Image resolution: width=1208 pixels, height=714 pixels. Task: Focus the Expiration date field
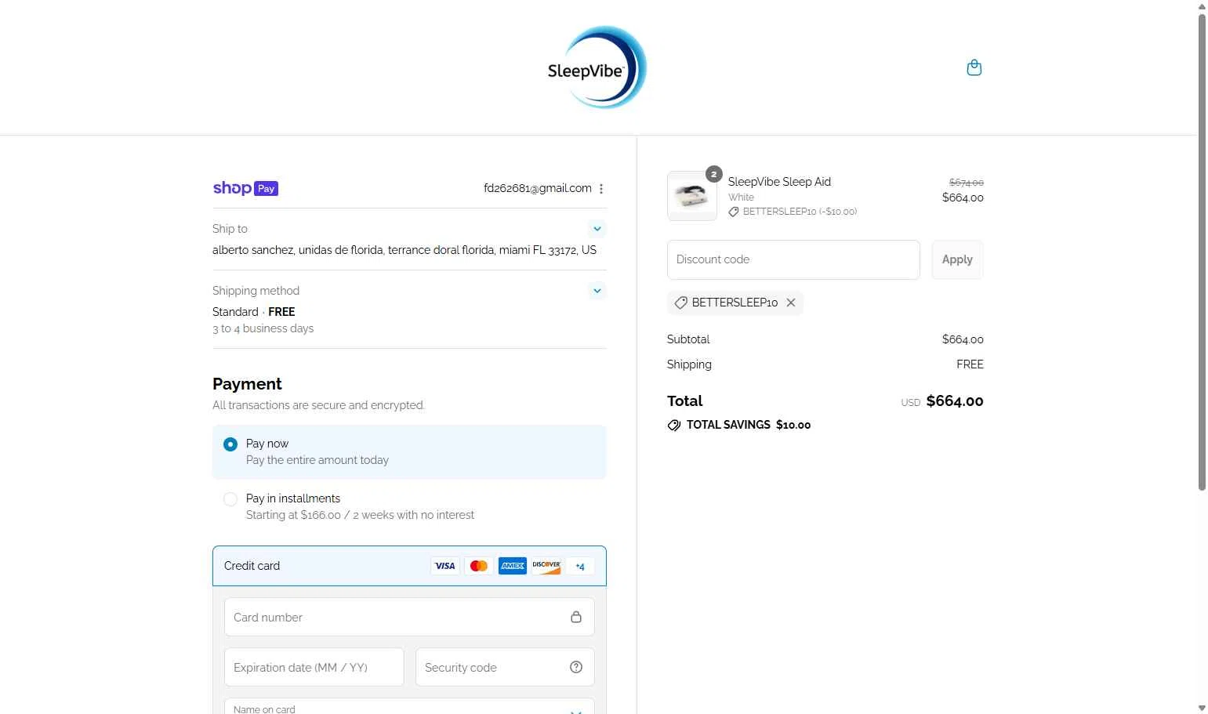click(314, 667)
